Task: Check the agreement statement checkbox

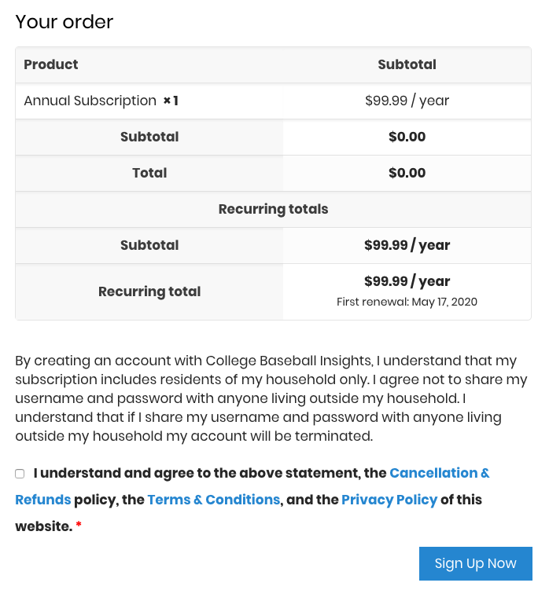Action: (20, 474)
